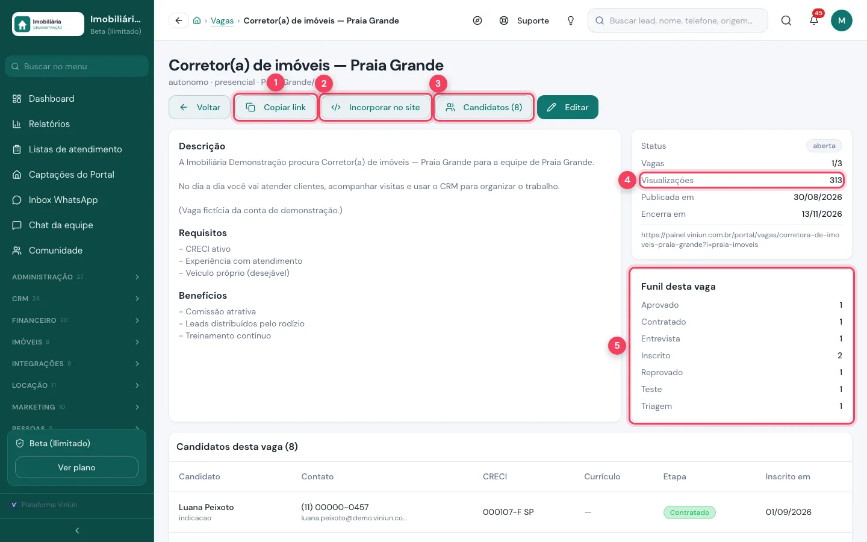Click the Comunidade people icon
Screen dimensions: 867x542
tap(17, 251)
